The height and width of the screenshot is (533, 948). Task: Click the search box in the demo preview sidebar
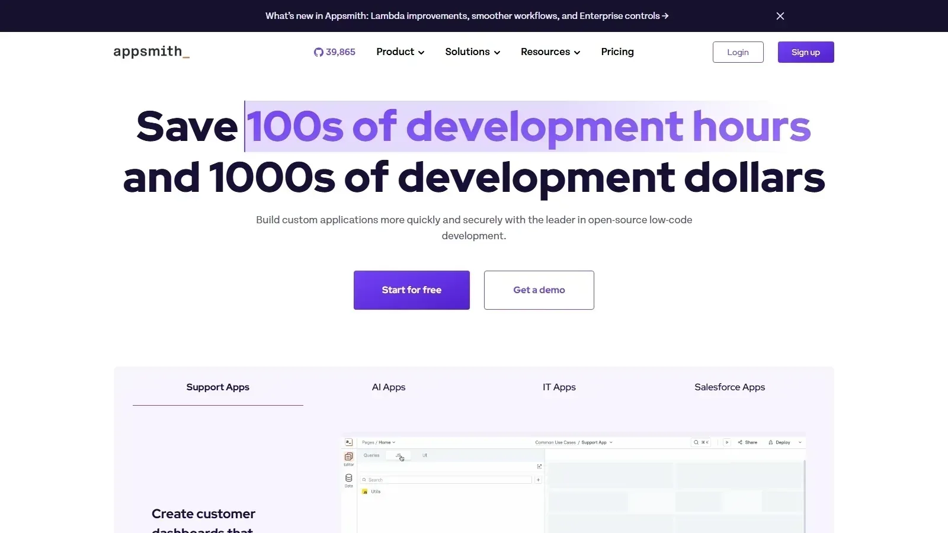[446, 480]
